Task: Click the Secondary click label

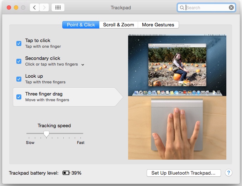Action: point(43,58)
